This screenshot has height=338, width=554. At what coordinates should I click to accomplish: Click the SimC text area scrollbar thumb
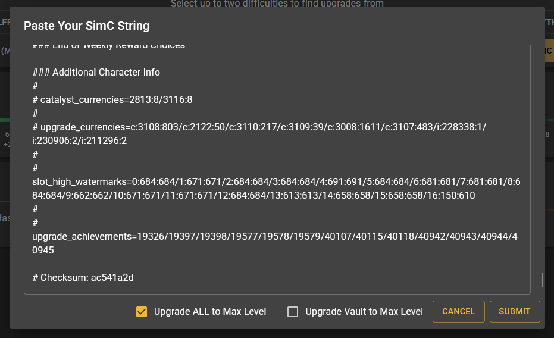[x=542, y=279]
